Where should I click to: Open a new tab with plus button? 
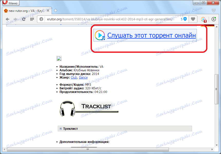coord(55,11)
